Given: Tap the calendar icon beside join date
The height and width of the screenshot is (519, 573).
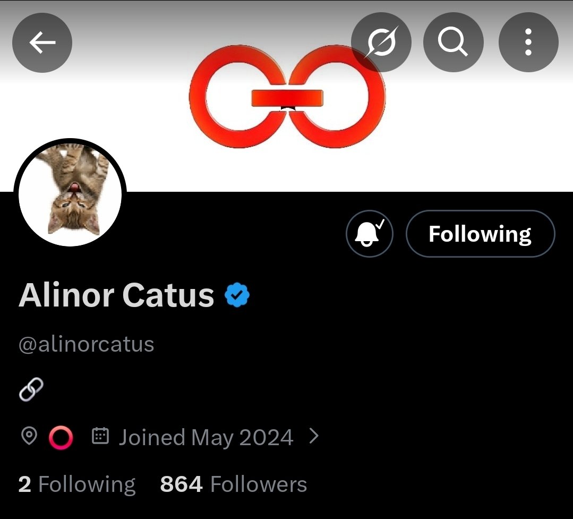Looking at the screenshot, I should 100,437.
